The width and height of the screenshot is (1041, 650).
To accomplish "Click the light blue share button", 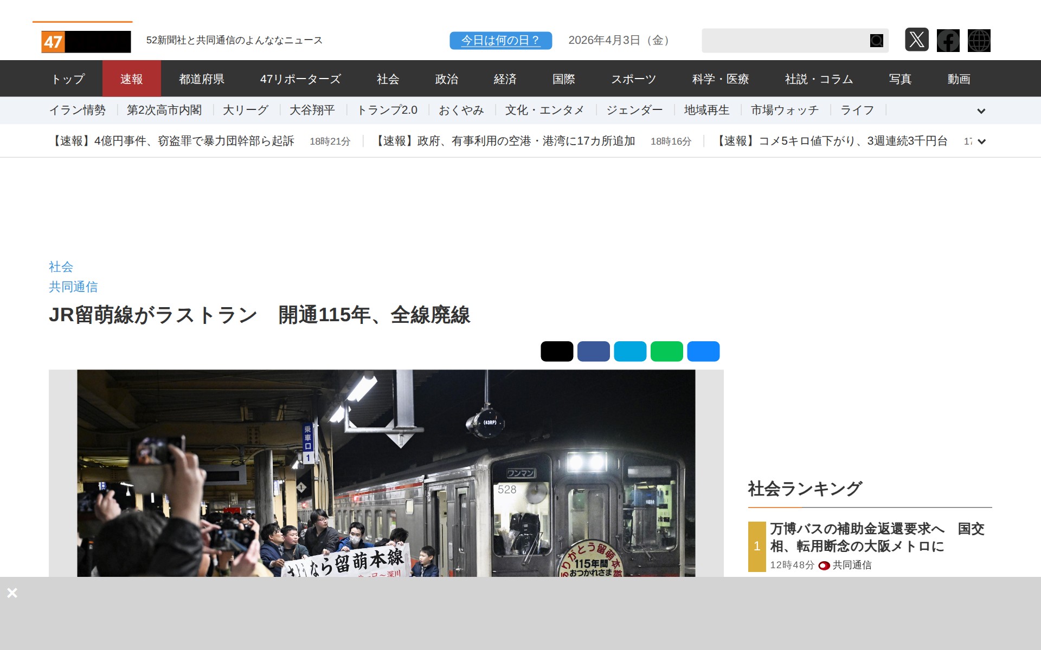I will tap(630, 351).
